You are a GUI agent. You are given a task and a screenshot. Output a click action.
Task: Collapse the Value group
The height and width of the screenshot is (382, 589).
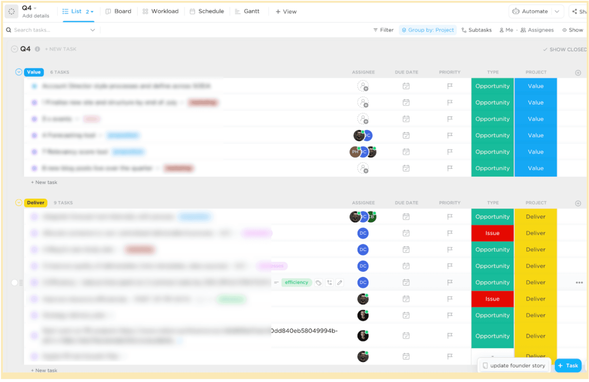tap(19, 72)
